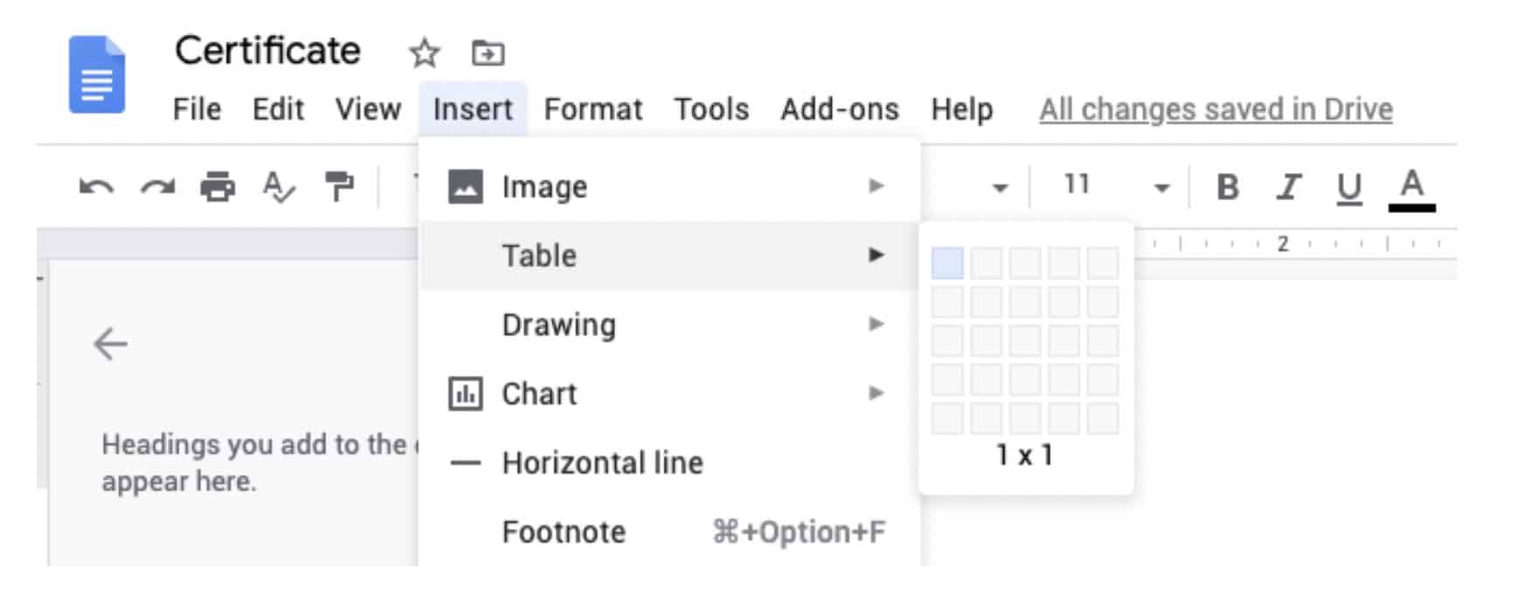Click the print icon
This screenshot has width=1531, height=596.
click(x=218, y=186)
